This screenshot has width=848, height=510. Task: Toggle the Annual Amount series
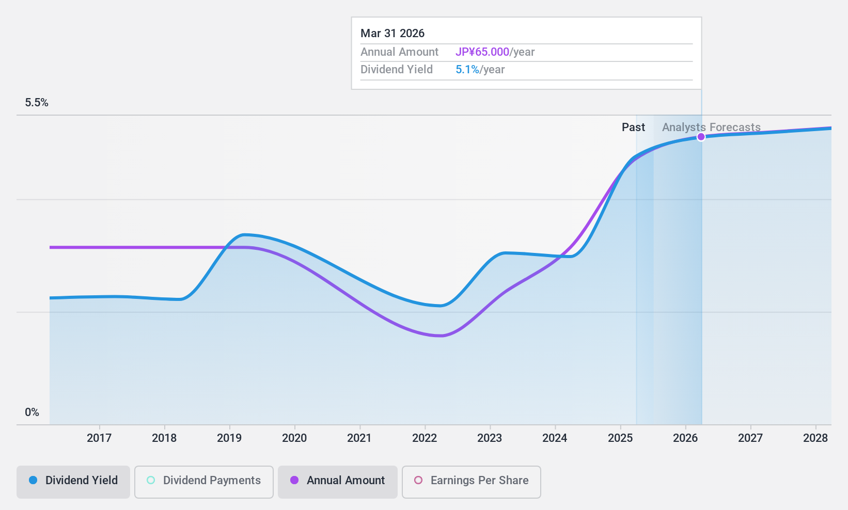pos(337,482)
